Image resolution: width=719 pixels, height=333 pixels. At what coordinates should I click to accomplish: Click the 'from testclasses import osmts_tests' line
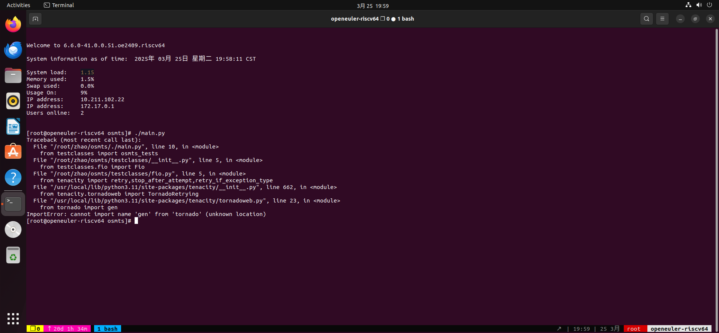[99, 153]
